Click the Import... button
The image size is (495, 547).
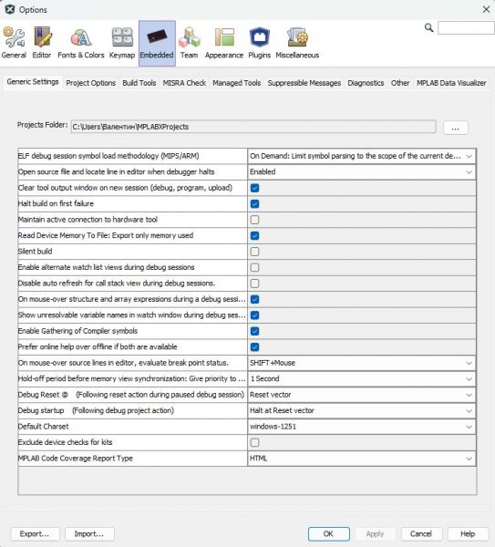(x=89, y=533)
